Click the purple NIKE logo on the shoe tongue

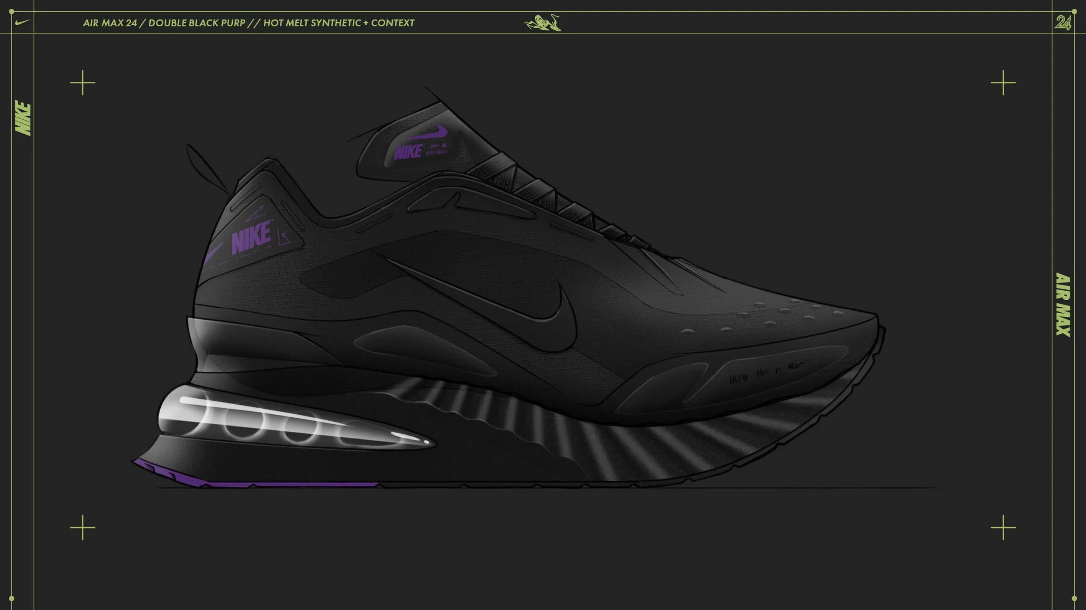[x=420, y=144]
